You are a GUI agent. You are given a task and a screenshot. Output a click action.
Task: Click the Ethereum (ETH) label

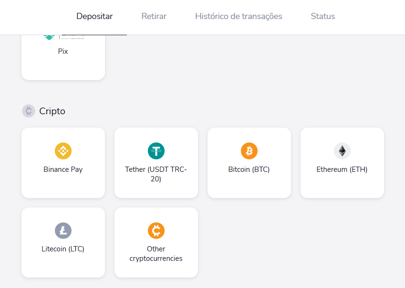point(342,169)
